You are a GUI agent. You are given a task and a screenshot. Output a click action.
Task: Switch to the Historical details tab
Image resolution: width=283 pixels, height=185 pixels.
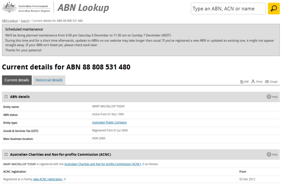click(x=49, y=80)
